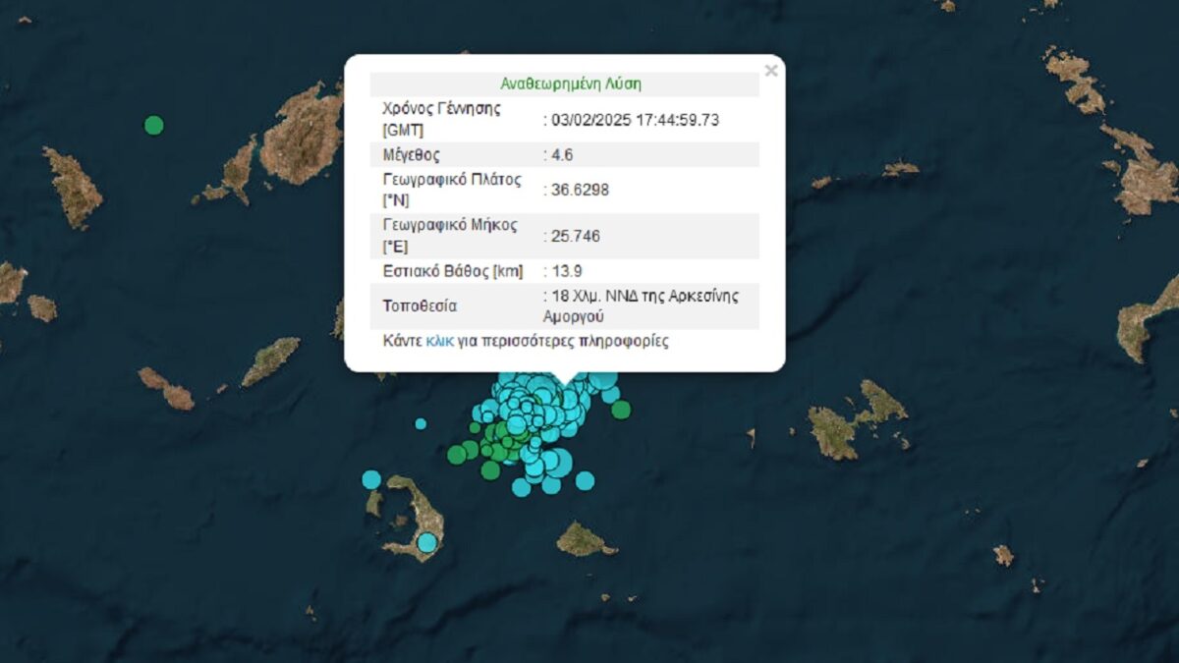The height and width of the screenshot is (663, 1179).
Task: Select the small cyan marker west of the cluster
Action: coord(421,423)
